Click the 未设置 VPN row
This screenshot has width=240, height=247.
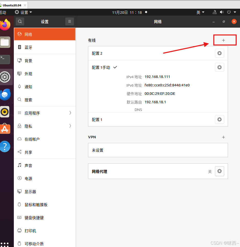pyautogui.click(x=158, y=150)
